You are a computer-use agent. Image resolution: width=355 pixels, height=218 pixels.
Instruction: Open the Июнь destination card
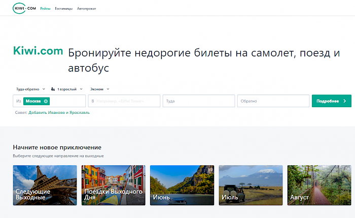point(182,185)
